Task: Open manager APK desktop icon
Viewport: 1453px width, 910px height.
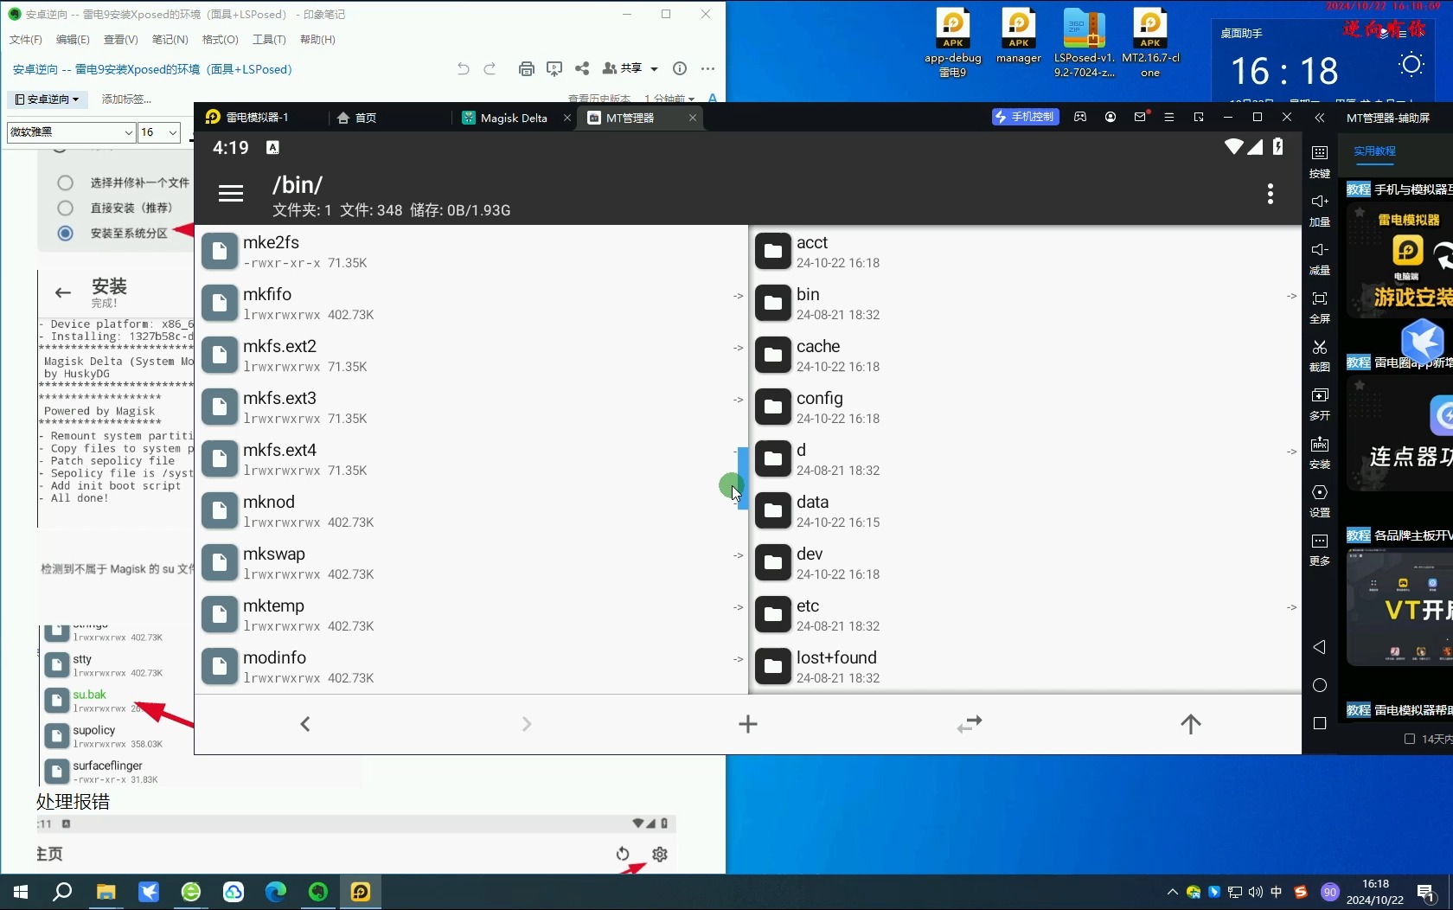Action: 1019,36
